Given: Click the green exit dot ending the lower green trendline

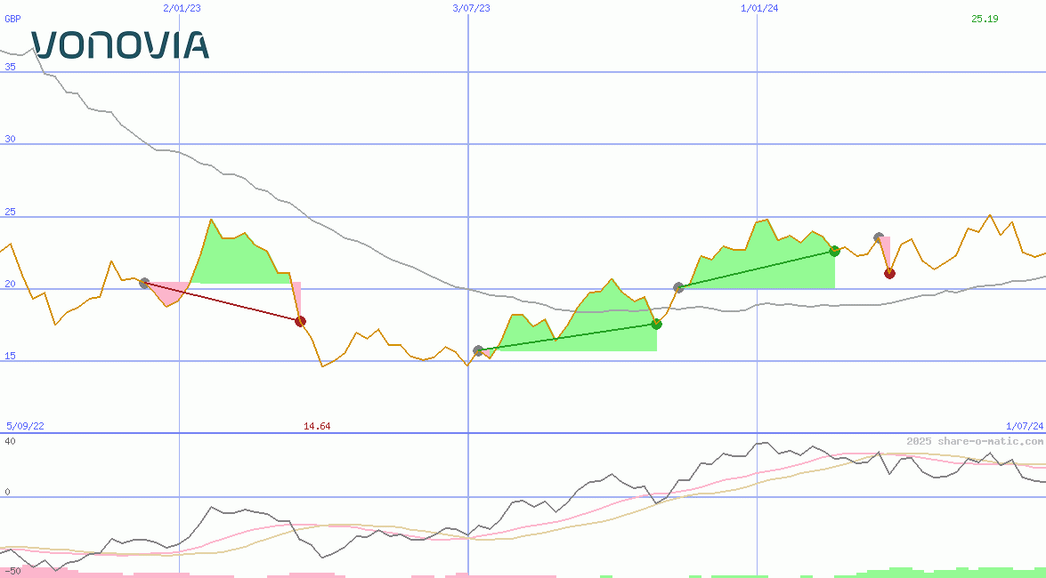Looking at the screenshot, I should click(656, 324).
